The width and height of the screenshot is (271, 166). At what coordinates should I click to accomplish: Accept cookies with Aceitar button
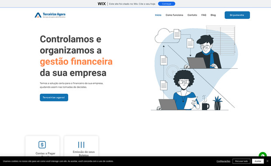[x=258, y=161]
